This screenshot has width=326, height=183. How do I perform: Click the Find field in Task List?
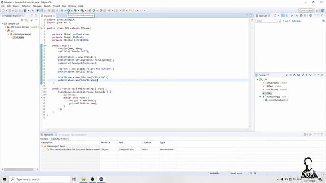(x=268, y=21)
